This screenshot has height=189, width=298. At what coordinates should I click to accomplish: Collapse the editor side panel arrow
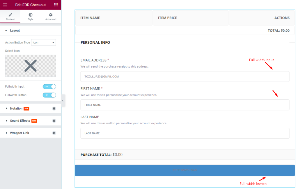(63, 101)
